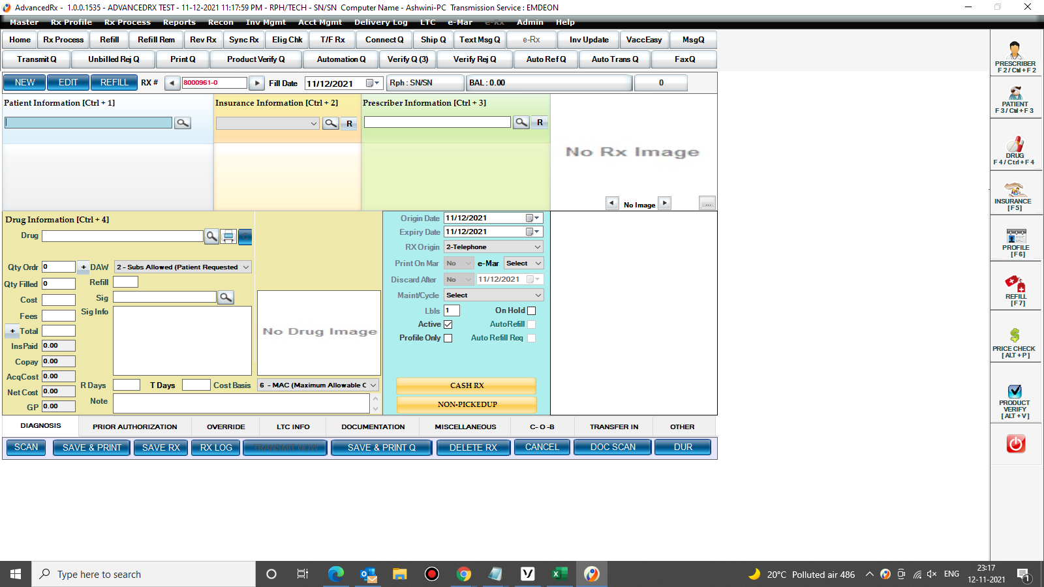Open the PRESCRIBER panel from the right sidebar
The width and height of the screenshot is (1044, 587).
tap(1015, 55)
